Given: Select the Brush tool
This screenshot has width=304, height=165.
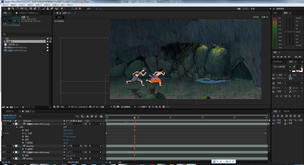Looking at the screenshot, I should tap(44, 9).
